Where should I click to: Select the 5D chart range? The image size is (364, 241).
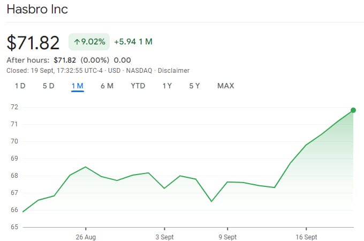coord(48,86)
